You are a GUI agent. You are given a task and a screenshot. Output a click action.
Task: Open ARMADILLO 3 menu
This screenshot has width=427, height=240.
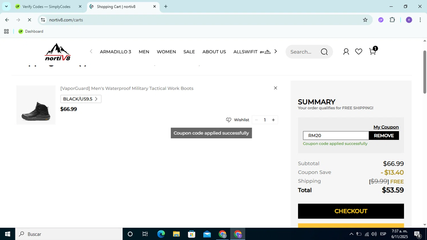pyautogui.click(x=115, y=52)
